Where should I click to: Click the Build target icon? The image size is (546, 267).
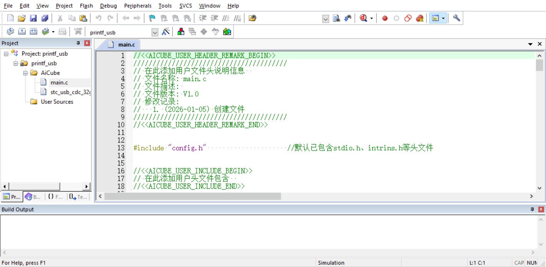click(22, 32)
